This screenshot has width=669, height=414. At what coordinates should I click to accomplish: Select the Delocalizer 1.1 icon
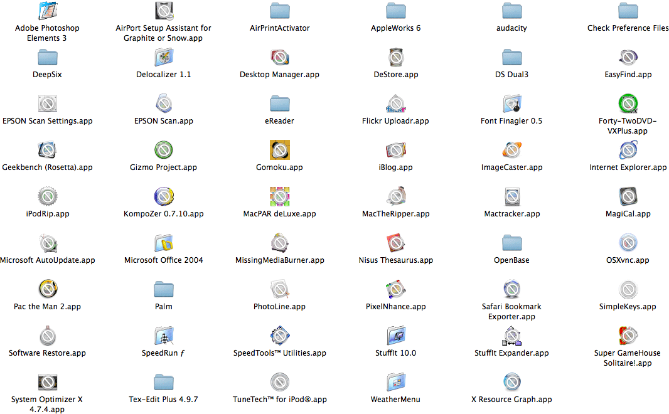[164, 57]
